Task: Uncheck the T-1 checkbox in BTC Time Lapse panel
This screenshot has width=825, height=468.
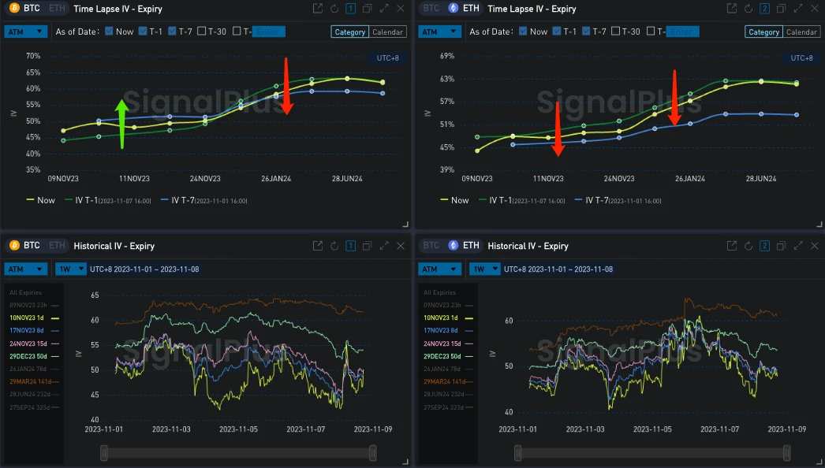Action: [x=143, y=32]
